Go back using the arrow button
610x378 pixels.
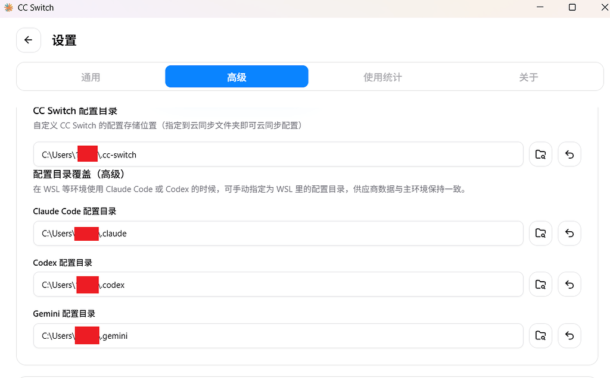pos(29,40)
